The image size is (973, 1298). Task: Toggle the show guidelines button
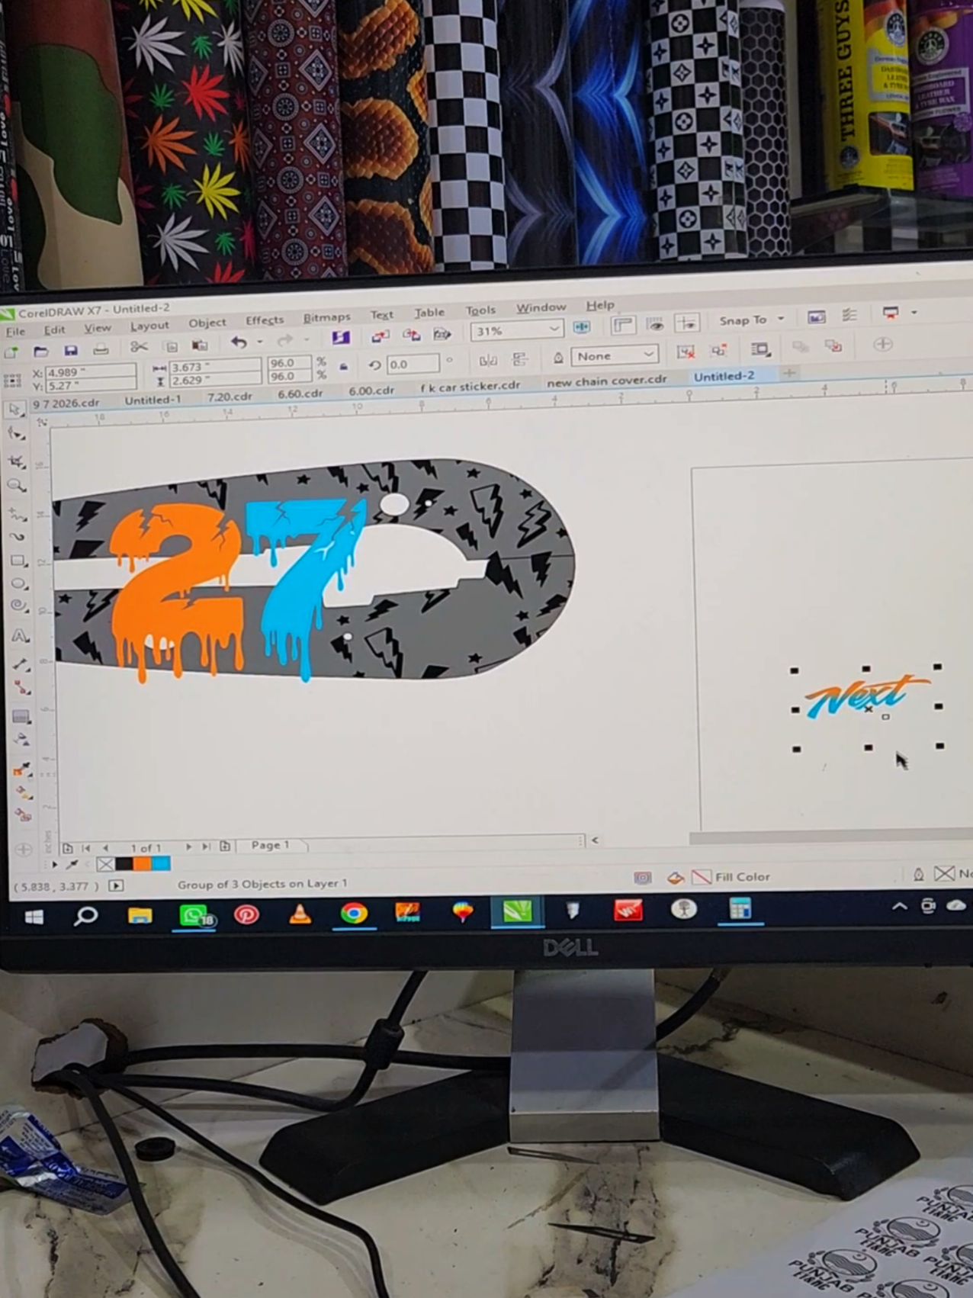tap(687, 323)
